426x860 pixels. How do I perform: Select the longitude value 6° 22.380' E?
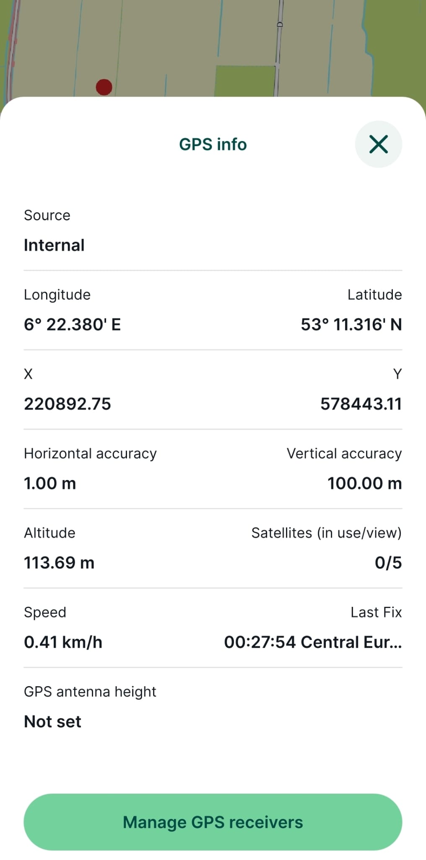[72, 325]
